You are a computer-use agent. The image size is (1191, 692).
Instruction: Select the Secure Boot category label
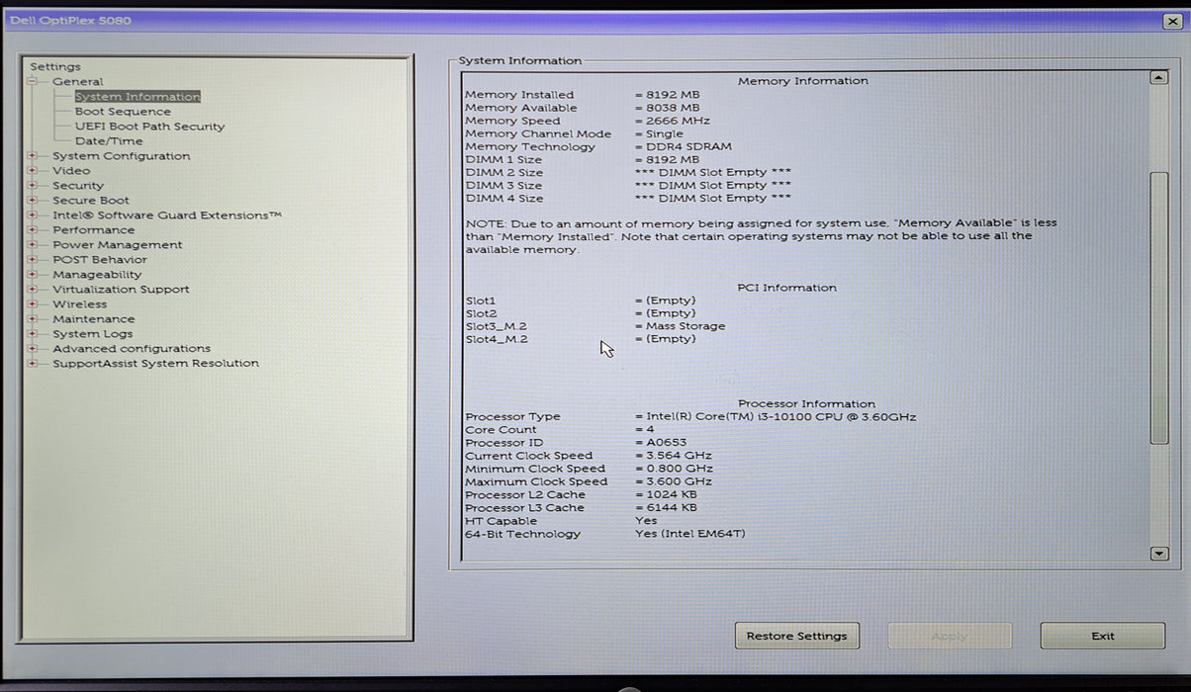91,201
